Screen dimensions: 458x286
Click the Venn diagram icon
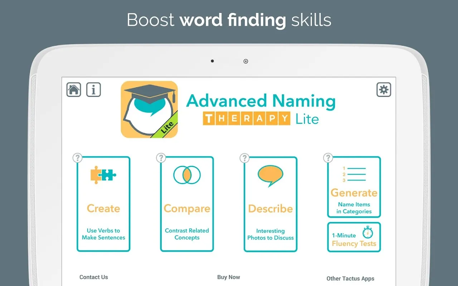pyautogui.click(x=187, y=175)
